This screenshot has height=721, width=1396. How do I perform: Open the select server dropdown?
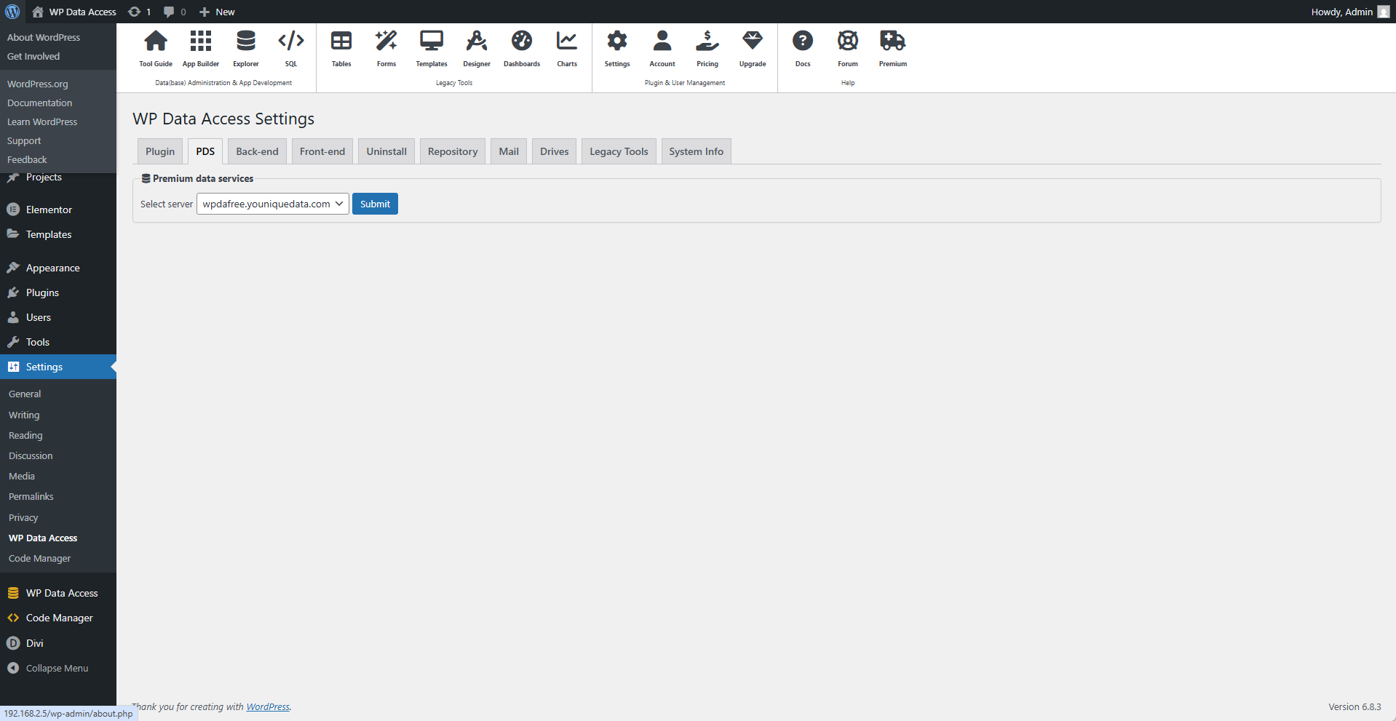point(272,204)
